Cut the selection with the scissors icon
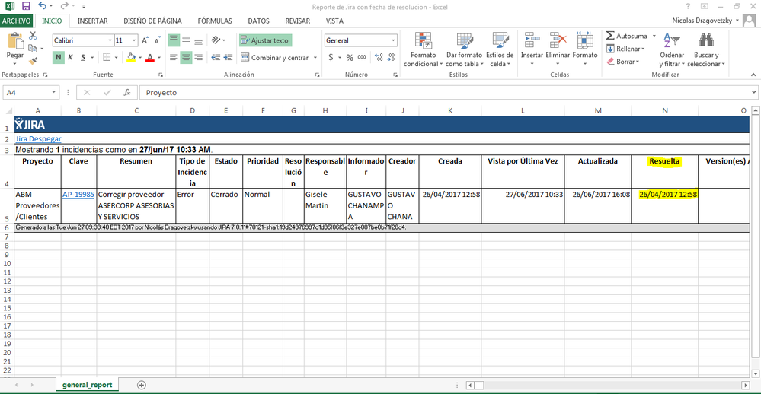The width and height of the screenshot is (761, 394). click(x=33, y=36)
